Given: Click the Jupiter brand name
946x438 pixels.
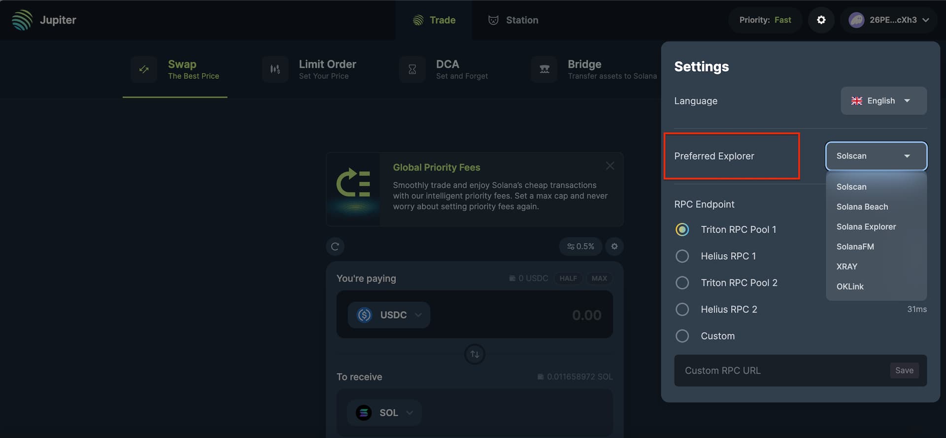Looking at the screenshot, I should click(x=58, y=20).
